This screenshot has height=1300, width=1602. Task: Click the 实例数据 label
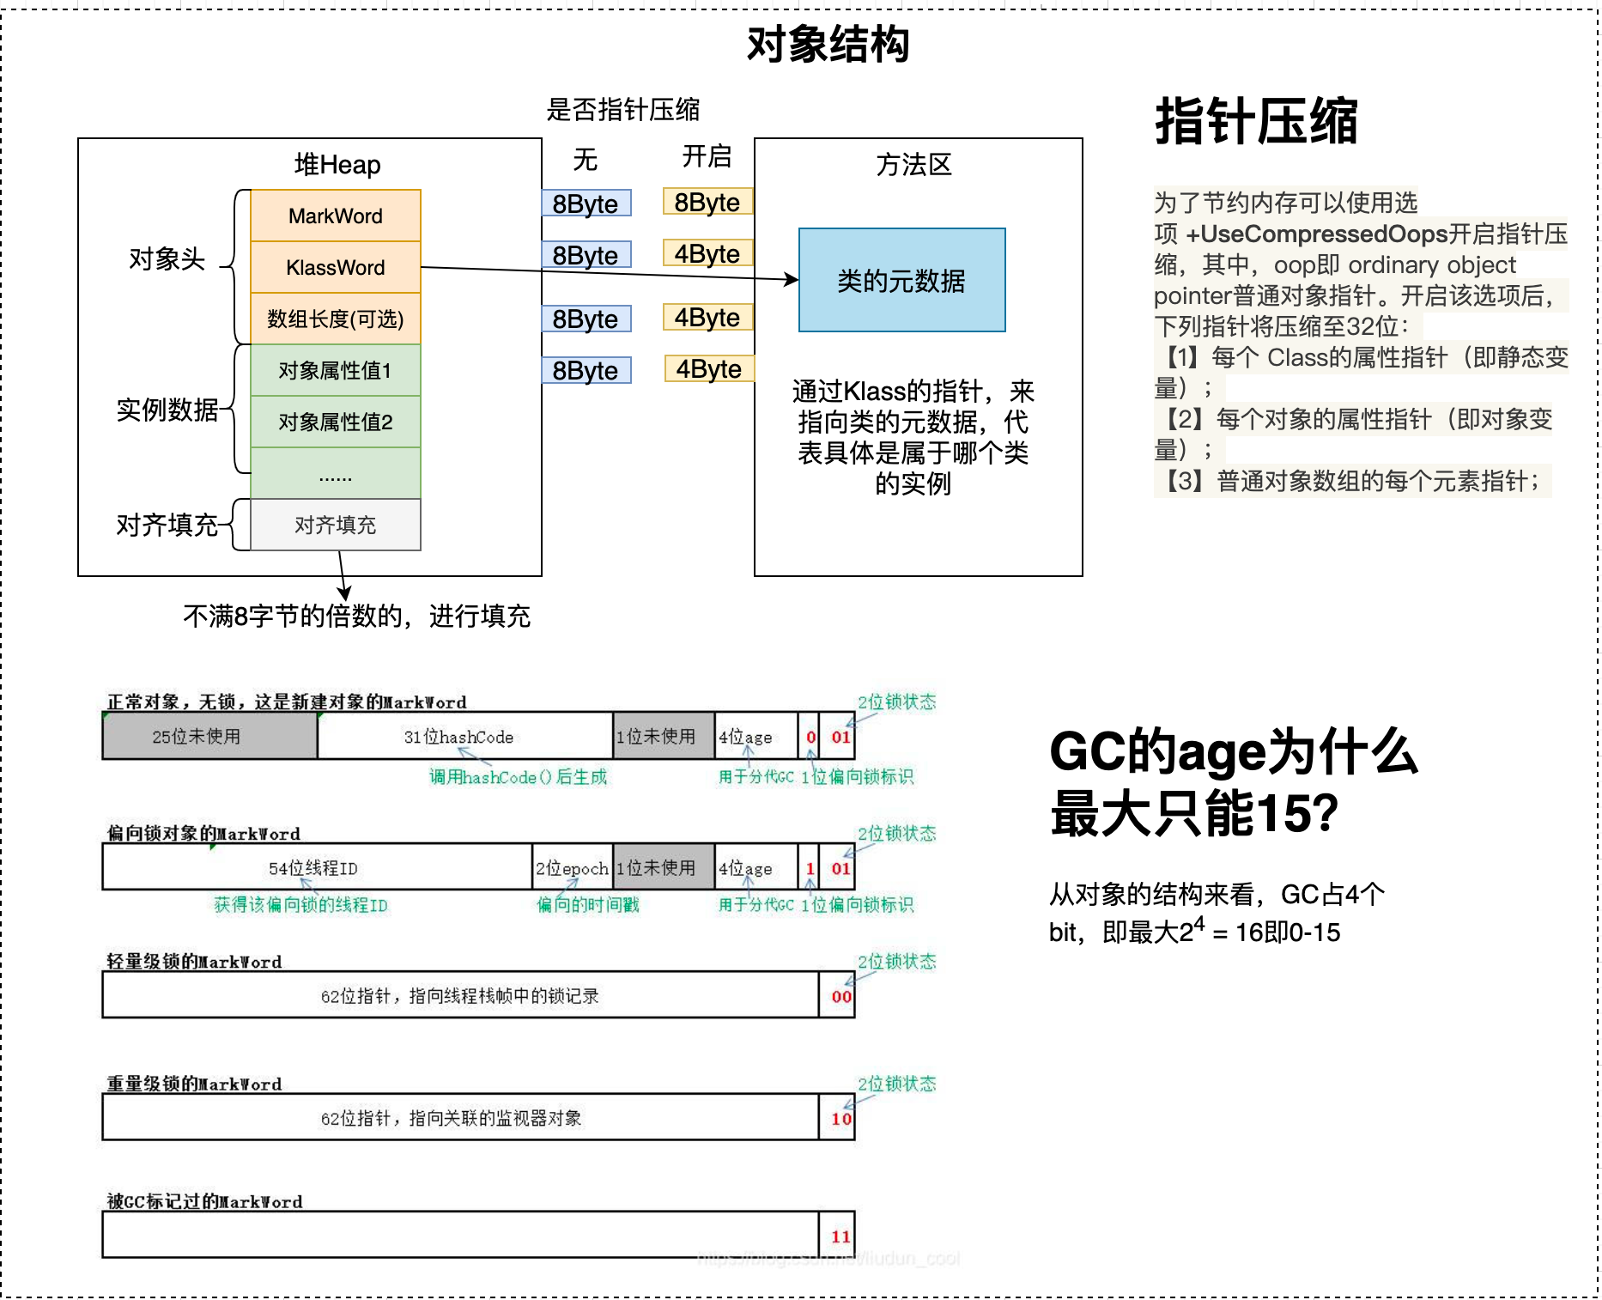click(x=167, y=410)
